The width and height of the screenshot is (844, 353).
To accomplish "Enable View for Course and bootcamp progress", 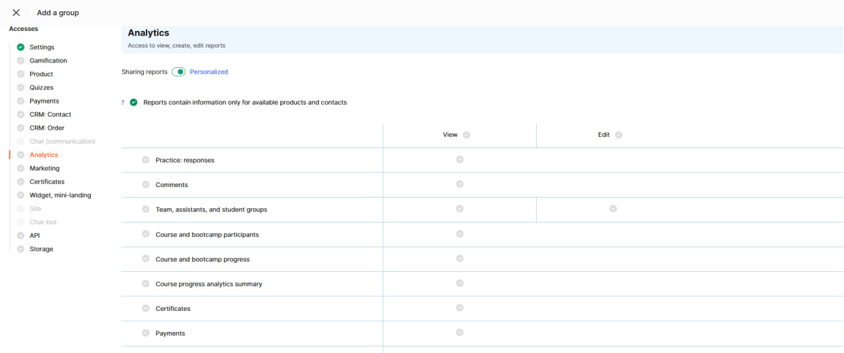I will coord(460,258).
